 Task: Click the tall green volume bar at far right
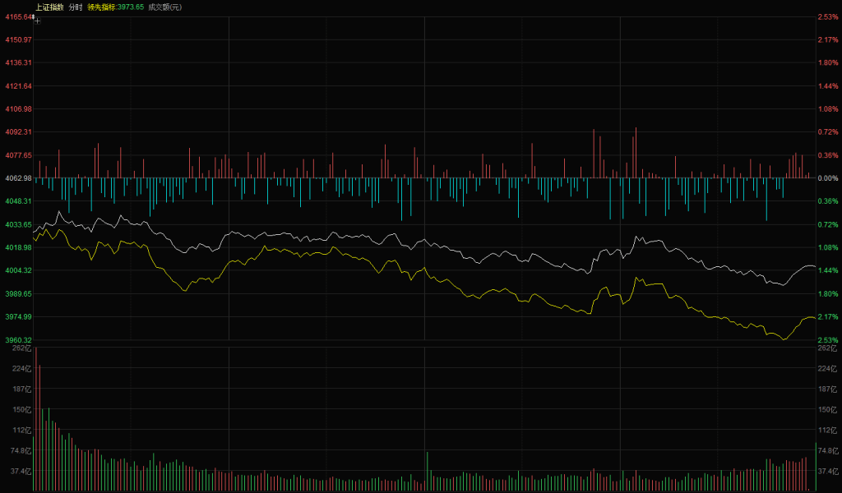(816, 467)
